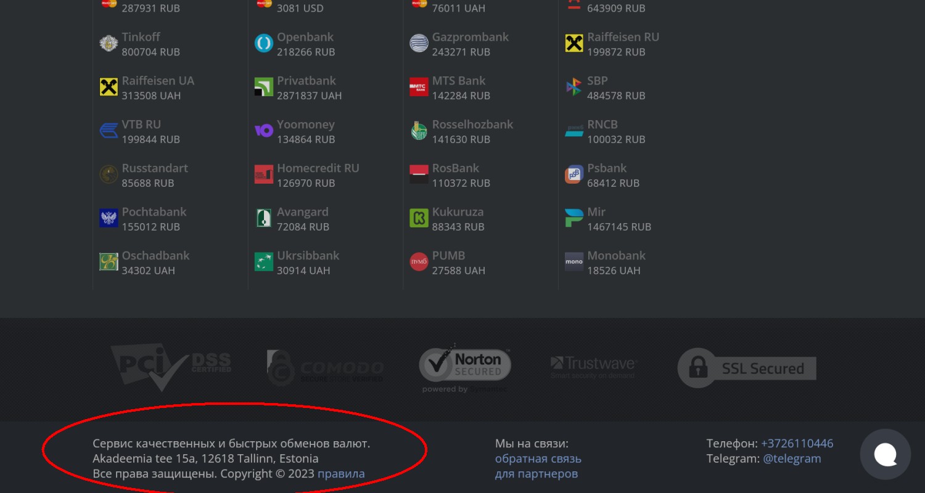Select the RNCB 100032 RUB reserve
This screenshot has height=493, width=925.
coord(617,139)
